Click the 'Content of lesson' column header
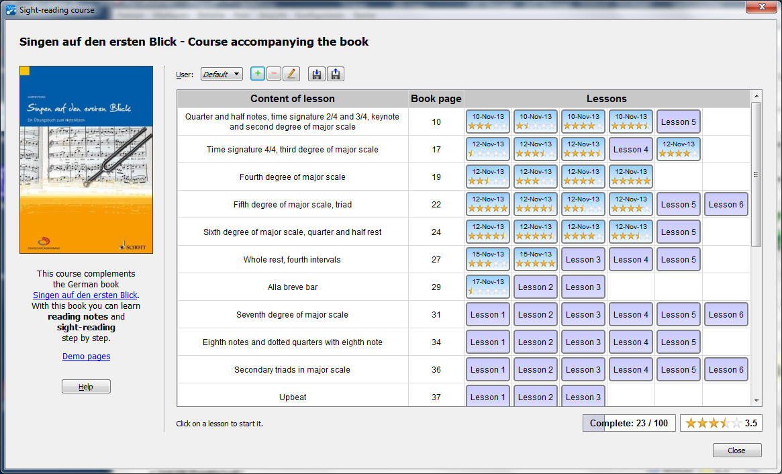This screenshot has height=474, width=782. point(293,99)
